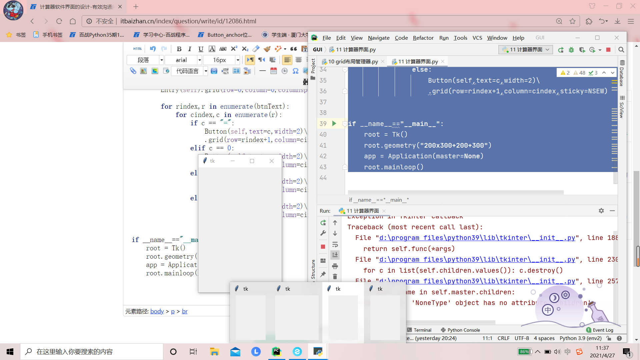
Task: Open the Terminal tool window
Action: (x=419, y=330)
